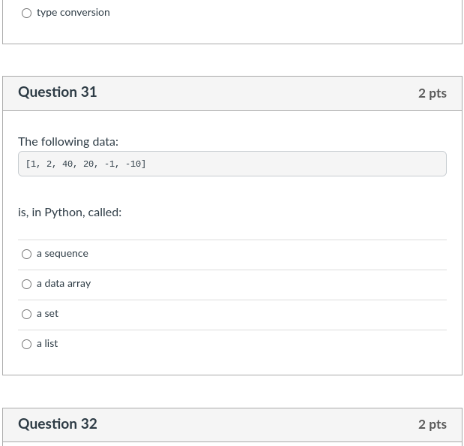Click the number 20 in the code snippet
This screenshot has width=464, height=446.
(x=88, y=164)
